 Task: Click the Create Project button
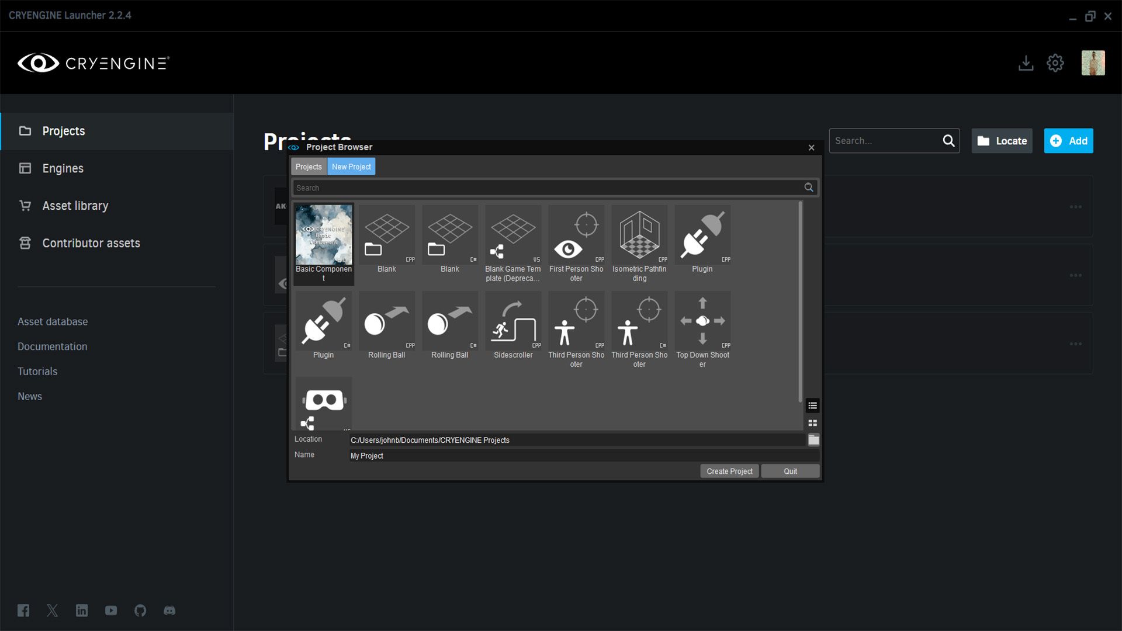729,471
